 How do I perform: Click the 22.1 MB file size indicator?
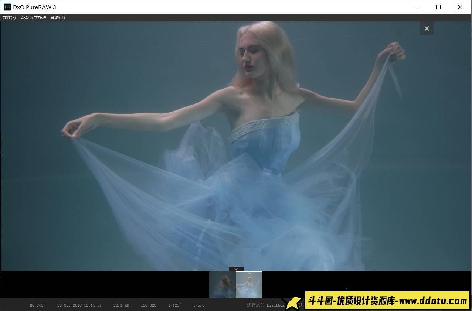pos(121,305)
